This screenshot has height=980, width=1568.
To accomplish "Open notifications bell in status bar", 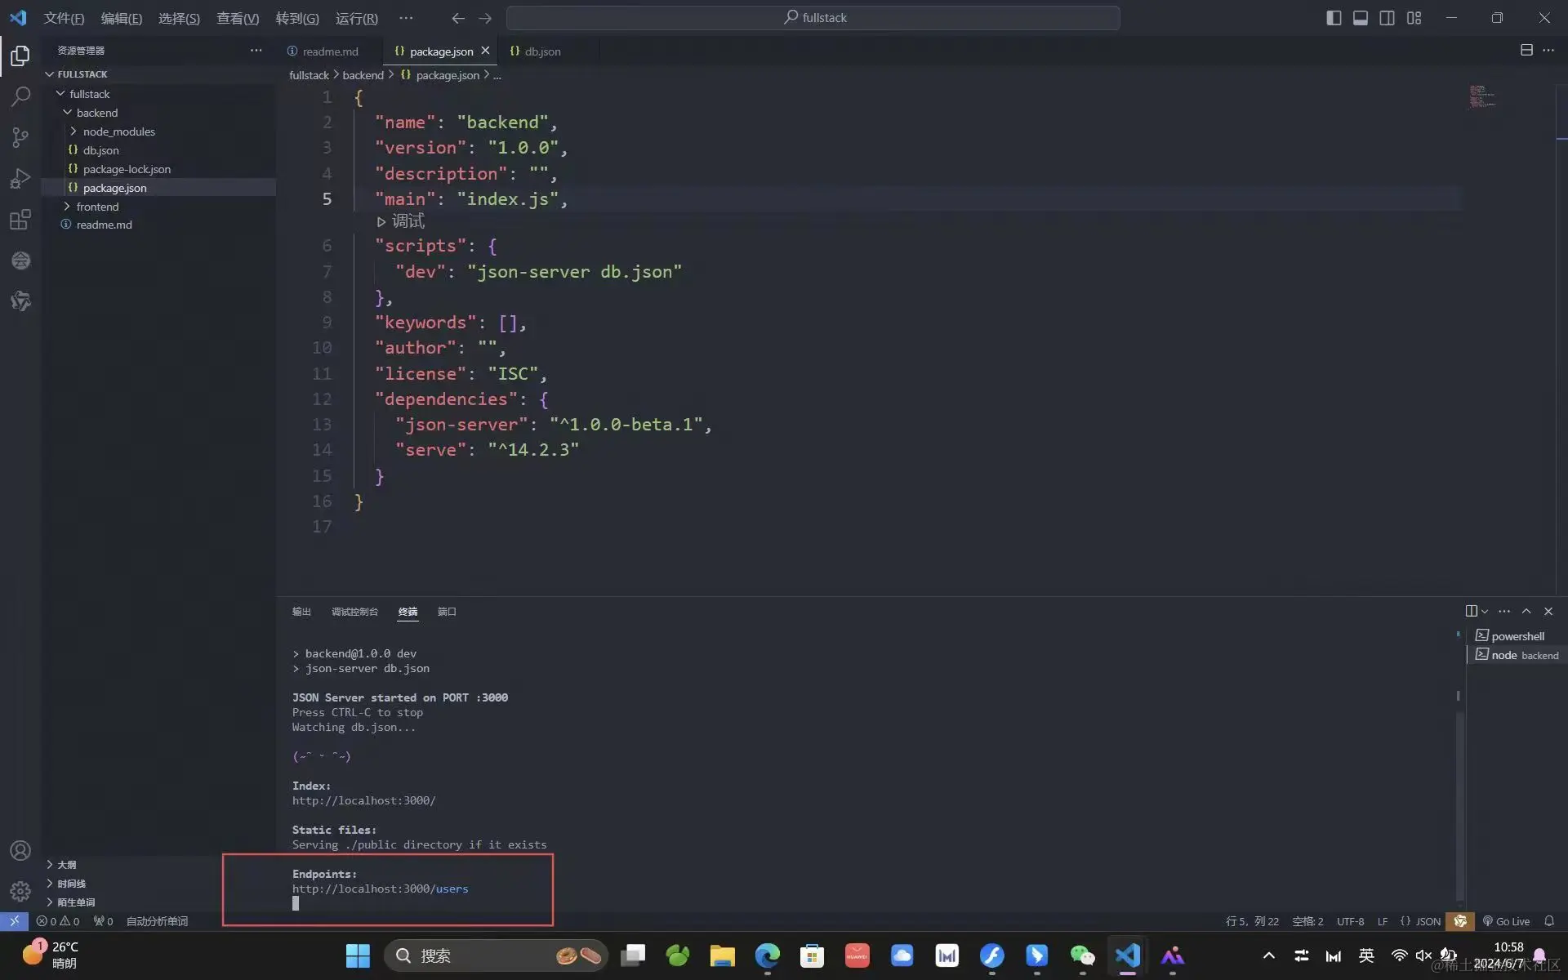I will (x=1549, y=921).
